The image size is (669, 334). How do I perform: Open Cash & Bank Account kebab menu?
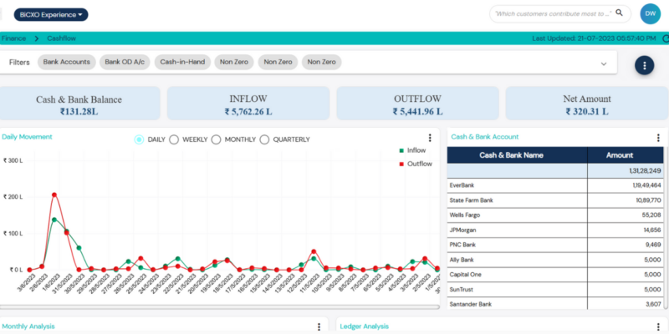coord(659,138)
